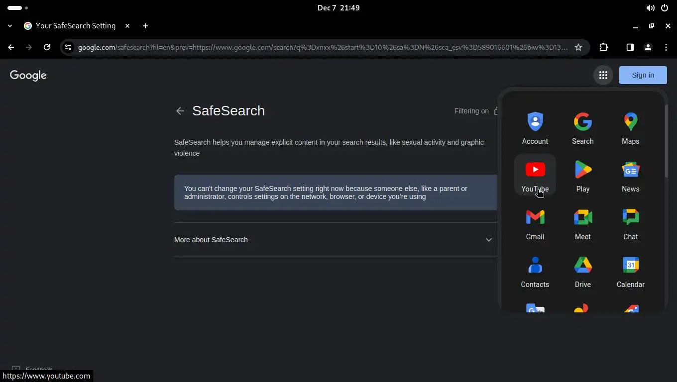Open the system power menu
The width and height of the screenshot is (677, 382).
[665, 8]
